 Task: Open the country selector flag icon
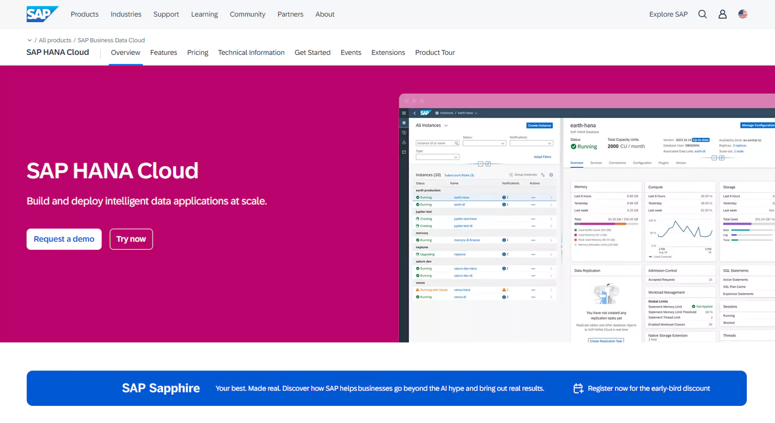(743, 14)
